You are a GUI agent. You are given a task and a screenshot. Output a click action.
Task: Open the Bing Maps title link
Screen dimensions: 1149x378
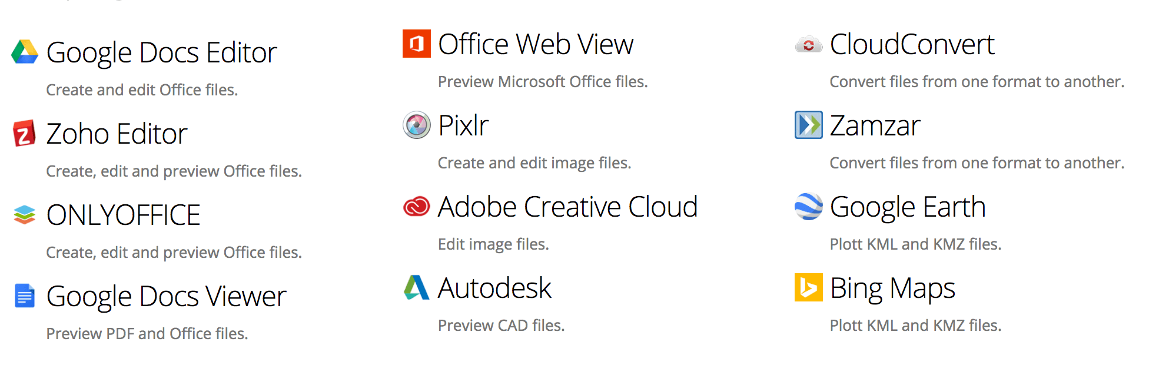pos(892,288)
